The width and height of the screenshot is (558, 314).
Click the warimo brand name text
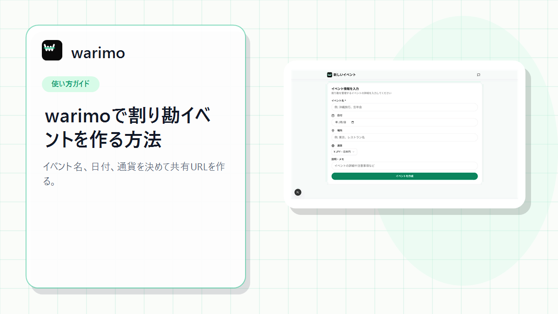click(98, 53)
